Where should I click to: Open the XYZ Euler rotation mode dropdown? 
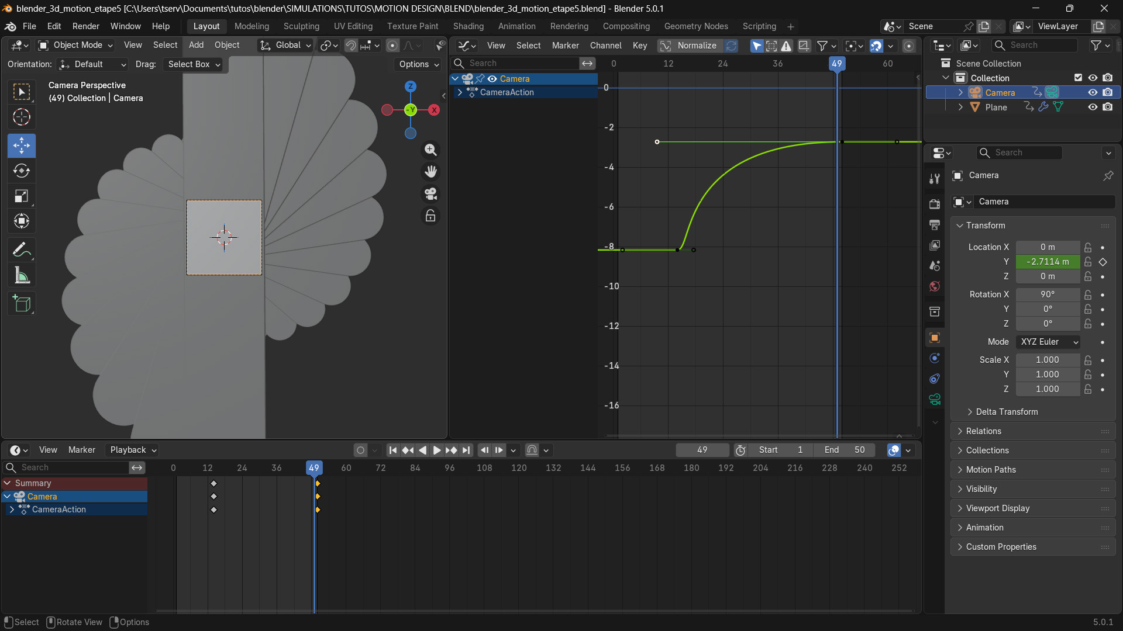[1048, 342]
